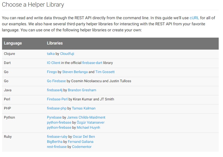Viewport: 223px width, 157px height.
Task: Visit the Cloudfuji author link
Action: (67, 54)
